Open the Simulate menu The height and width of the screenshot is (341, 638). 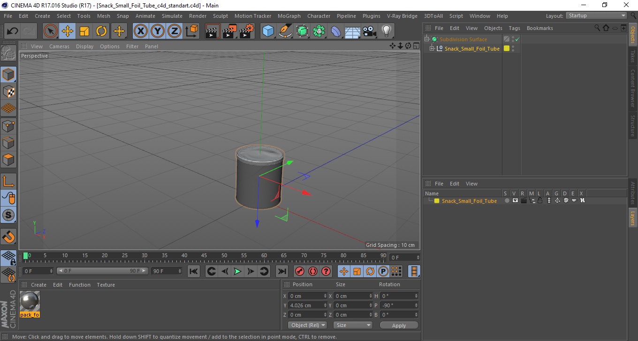pyautogui.click(x=172, y=16)
